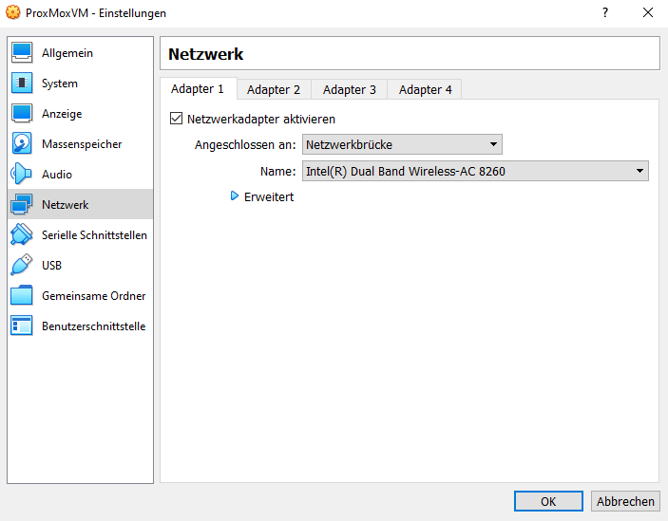Image resolution: width=668 pixels, height=521 pixels.
Task: Click the Anzeige display icon
Action: (x=22, y=114)
